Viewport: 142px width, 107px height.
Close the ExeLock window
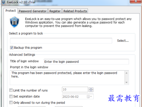pos(136,1)
